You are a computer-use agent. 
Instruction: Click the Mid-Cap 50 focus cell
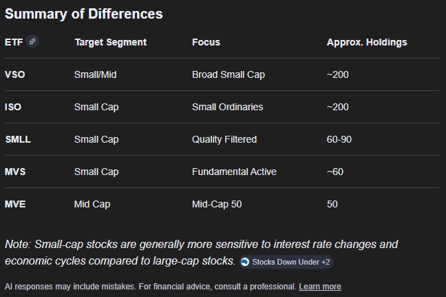[217, 204]
